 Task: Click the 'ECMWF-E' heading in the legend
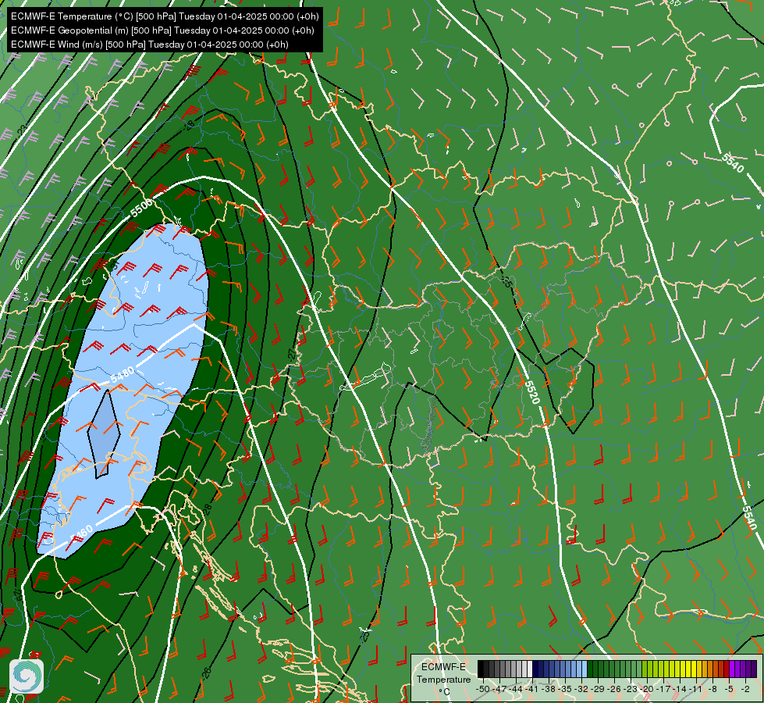(x=443, y=667)
